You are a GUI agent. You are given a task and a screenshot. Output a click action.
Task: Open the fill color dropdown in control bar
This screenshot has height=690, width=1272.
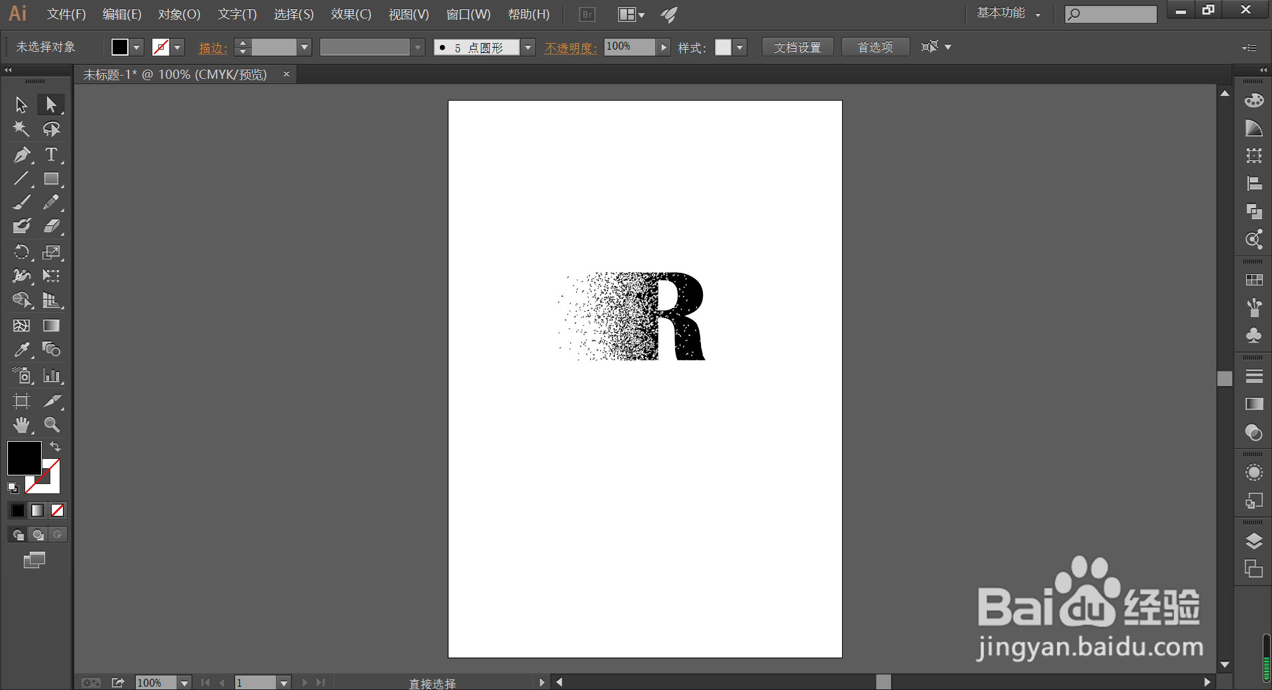point(137,47)
